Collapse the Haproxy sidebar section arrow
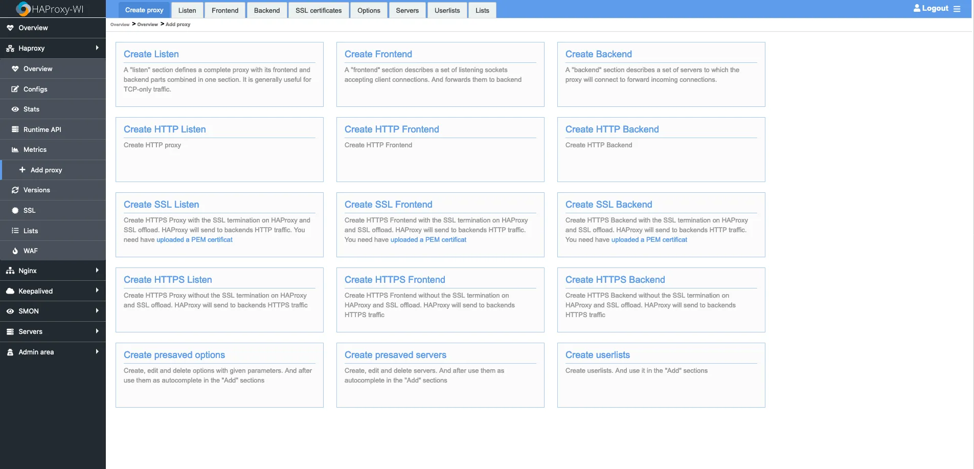This screenshot has width=974, height=469. (x=97, y=48)
